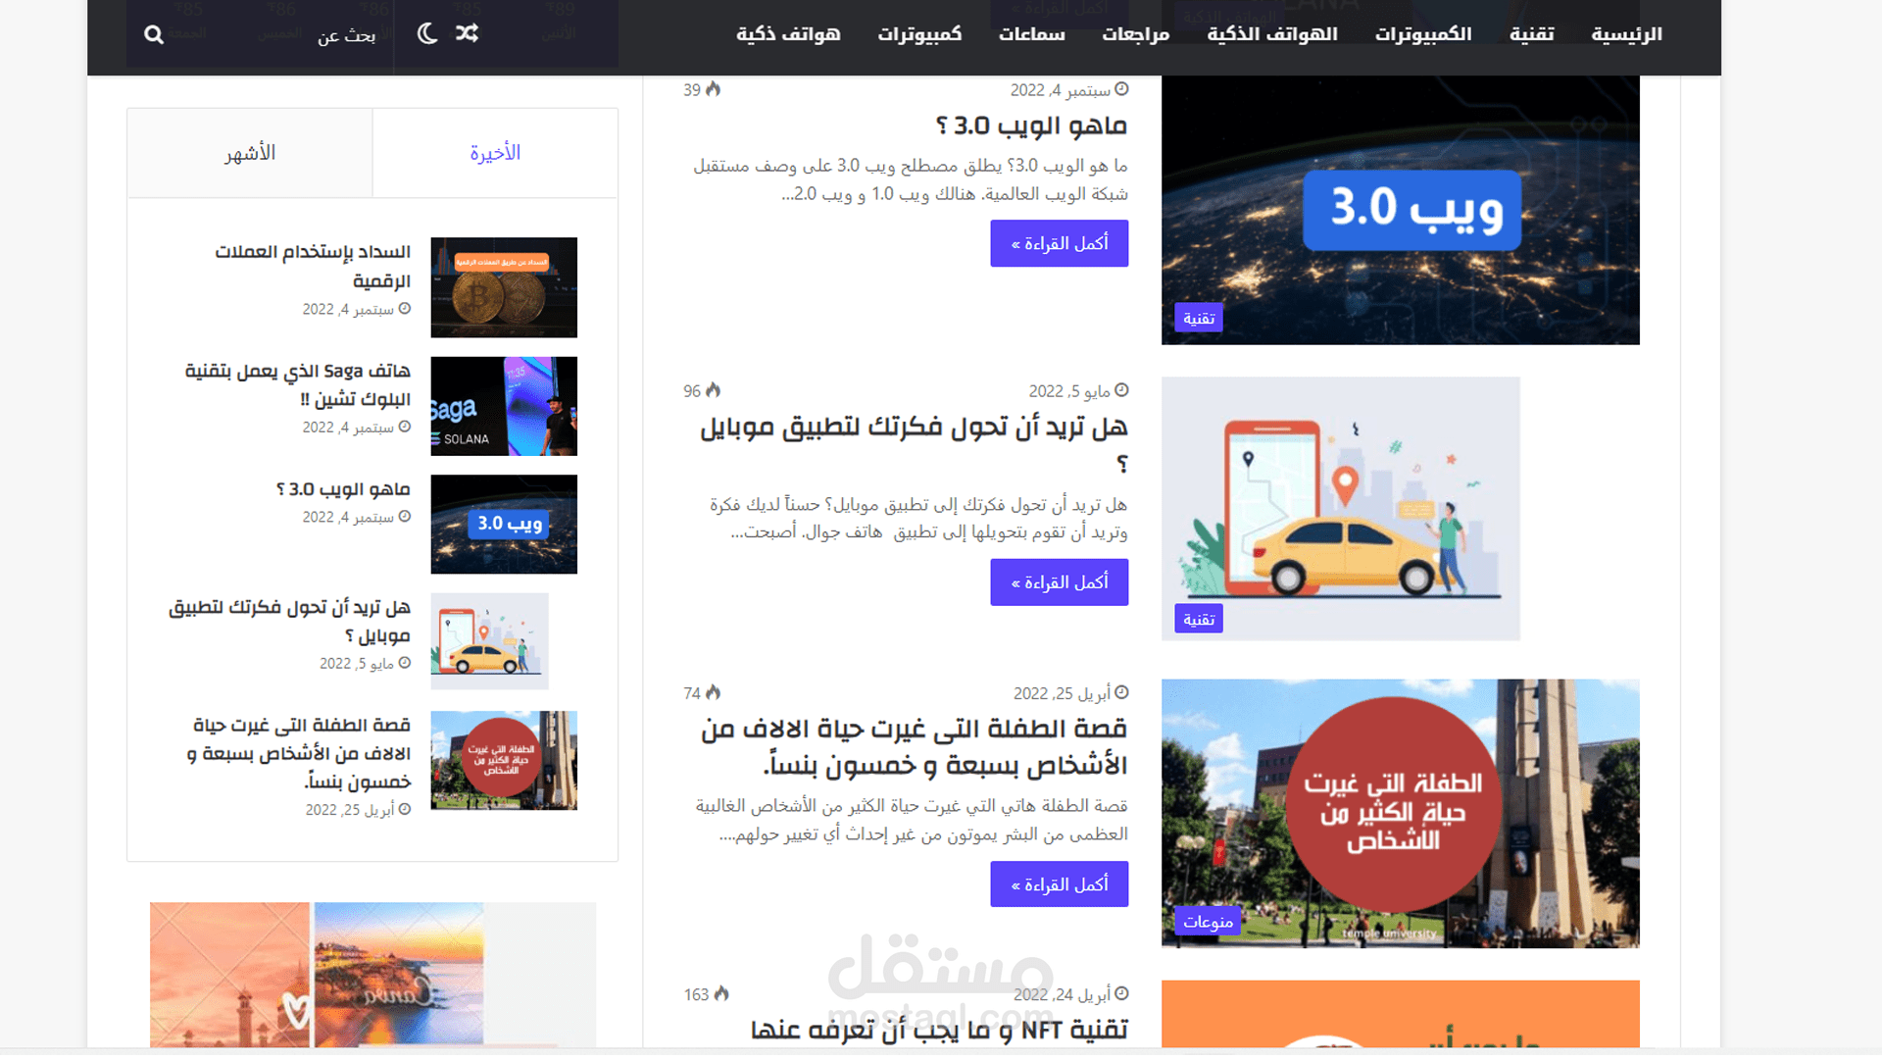1882x1059 pixels.
Task: Click أكمل القراءة under mobile app article
Action: pyautogui.click(x=1059, y=582)
